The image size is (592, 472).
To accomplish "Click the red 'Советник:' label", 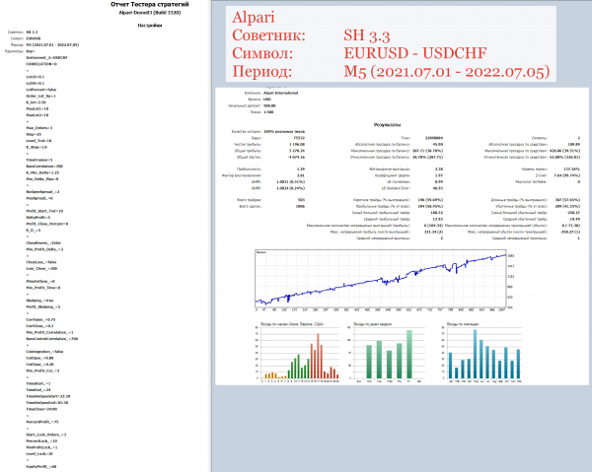I will (x=268, y=35).
